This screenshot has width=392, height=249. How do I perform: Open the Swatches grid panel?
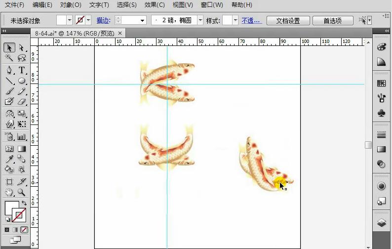381,83
